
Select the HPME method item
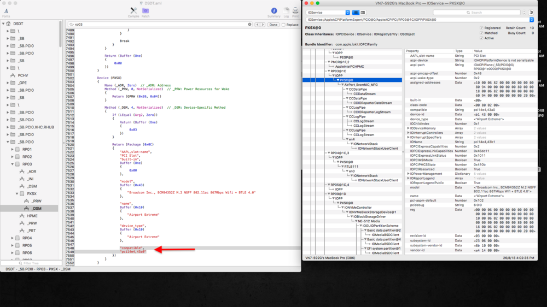click(x=30, y=216)
